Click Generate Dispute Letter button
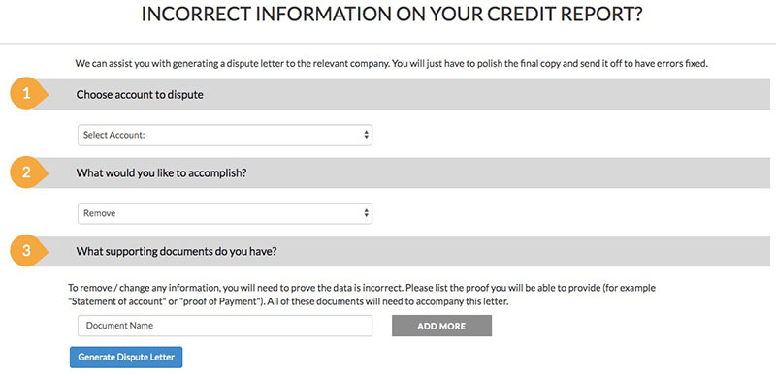Screen dimensions: 776x376 126,358
